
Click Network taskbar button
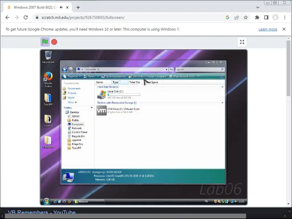click(89, 202)
